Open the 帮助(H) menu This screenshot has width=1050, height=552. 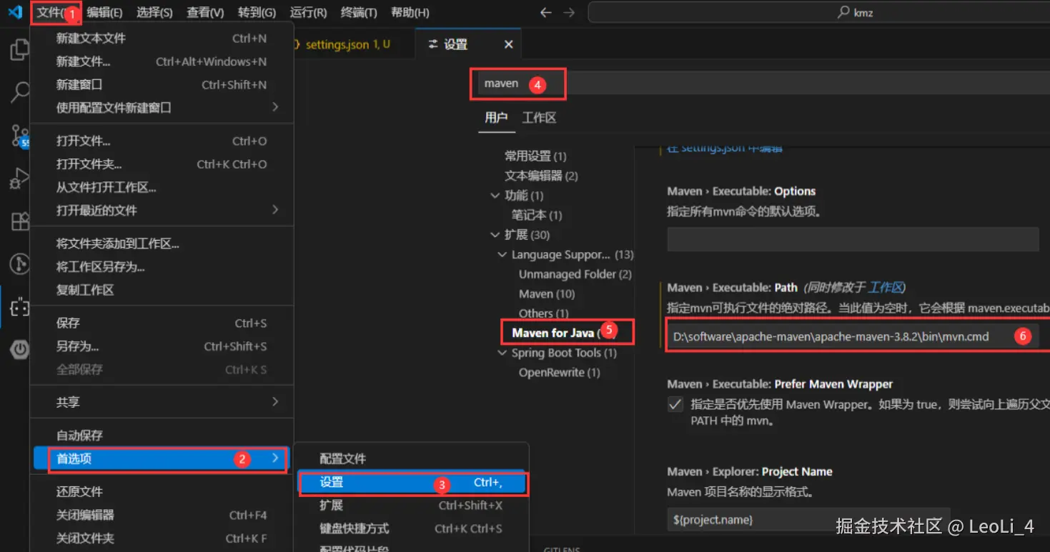coord(410,12)
